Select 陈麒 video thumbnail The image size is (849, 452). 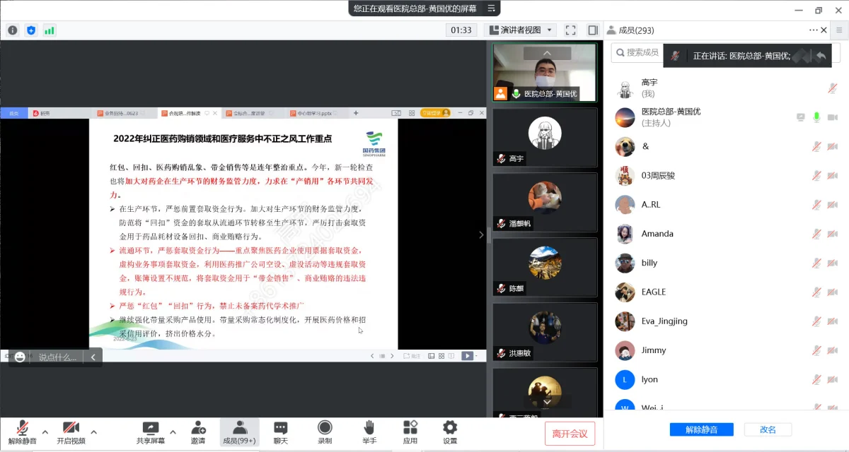tap(545, 266)
